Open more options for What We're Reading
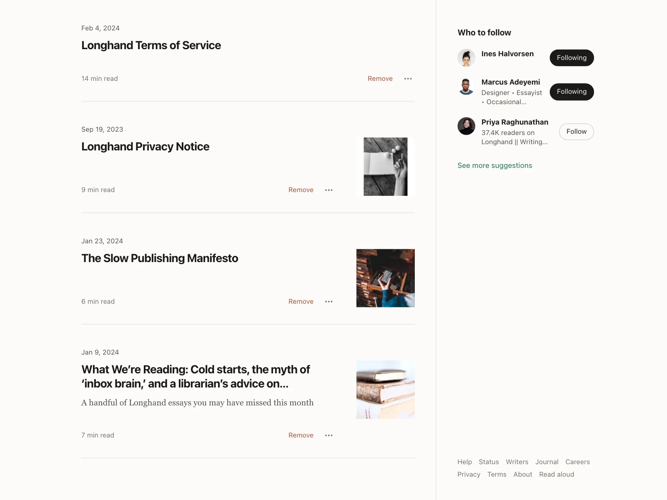Viewport: 667px width, 500px height. point(328,435)
